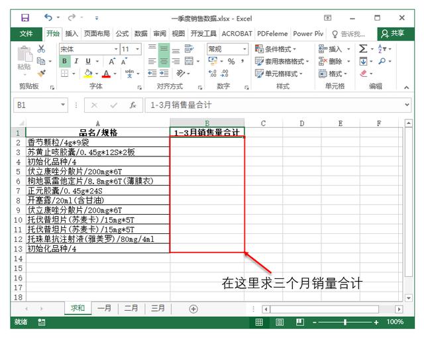The image size is (424, 338).
Task: Click the Copy icon
Action: pos(41,61)
